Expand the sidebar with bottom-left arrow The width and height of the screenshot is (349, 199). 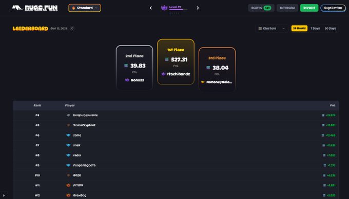click(4, 195)
